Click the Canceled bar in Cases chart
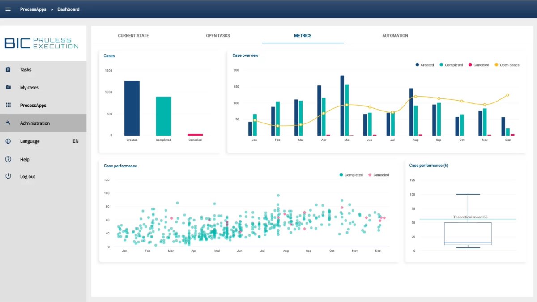This screenshot has height=302, width=537. coord(195,134)
